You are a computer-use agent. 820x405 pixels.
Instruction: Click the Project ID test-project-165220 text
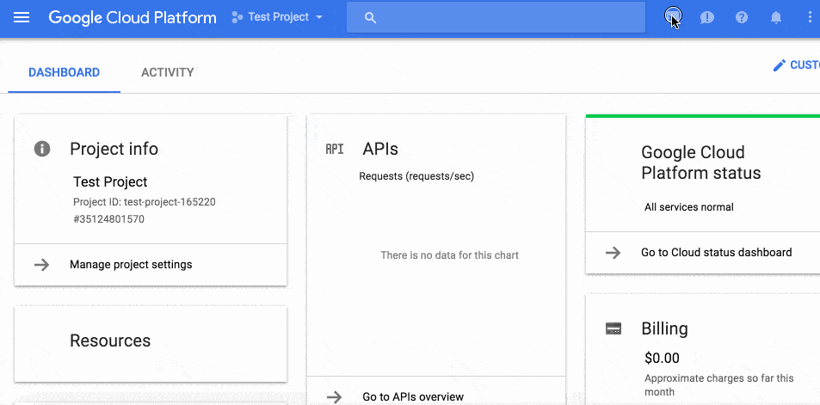click(145, 202)
